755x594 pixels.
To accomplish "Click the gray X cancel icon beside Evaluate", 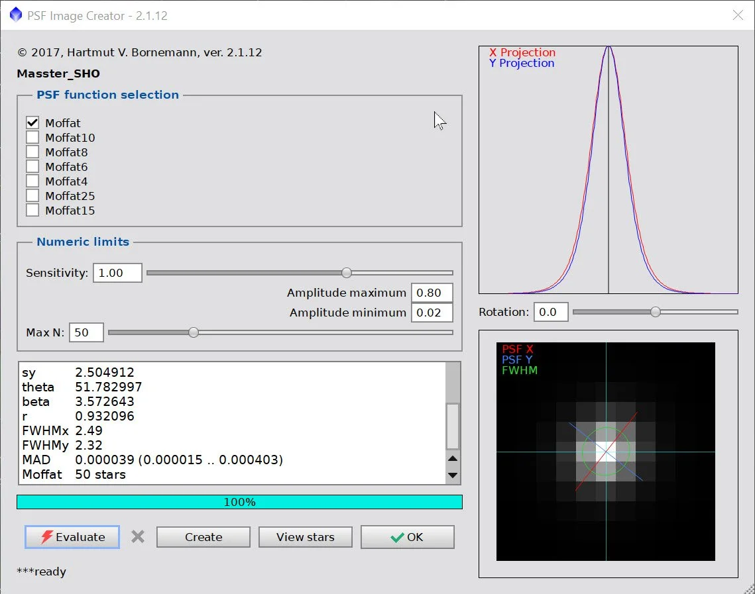I will [138, 537].
